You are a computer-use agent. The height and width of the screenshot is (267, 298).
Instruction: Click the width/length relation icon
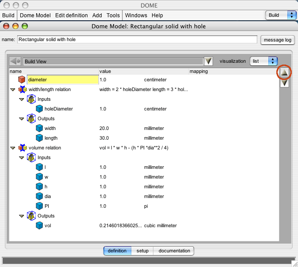[23, 89]
